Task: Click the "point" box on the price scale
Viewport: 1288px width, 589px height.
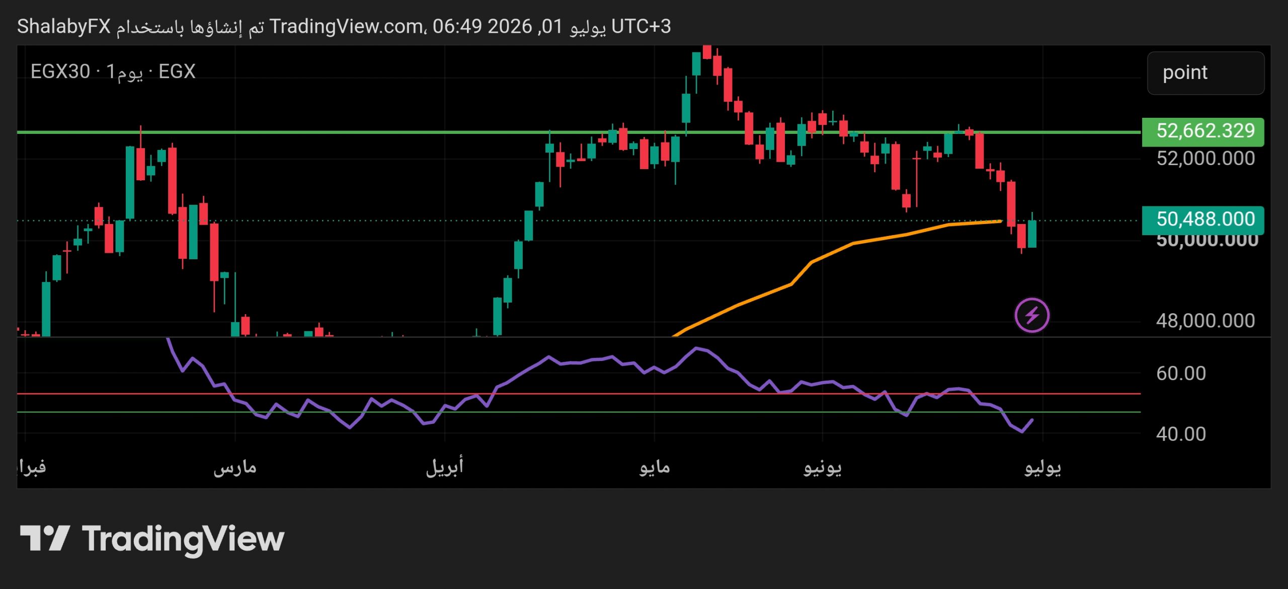Action: [x=1205, y=73]
